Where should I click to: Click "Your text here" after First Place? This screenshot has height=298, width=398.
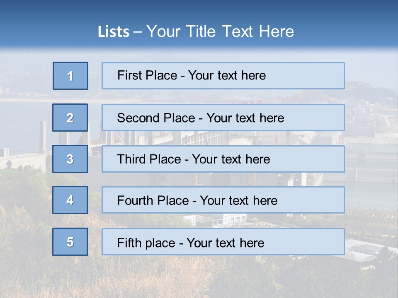click(227, 75)
